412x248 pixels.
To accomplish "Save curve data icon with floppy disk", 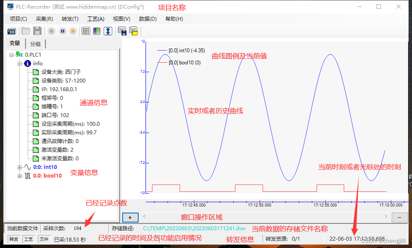I will 122,31.
